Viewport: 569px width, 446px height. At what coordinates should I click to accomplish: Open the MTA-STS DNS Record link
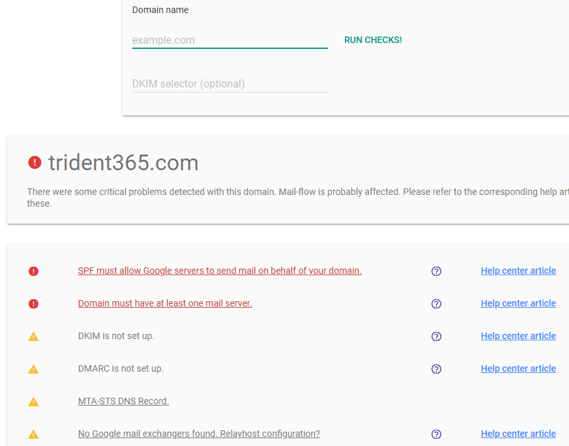click(x=123, y=401)
